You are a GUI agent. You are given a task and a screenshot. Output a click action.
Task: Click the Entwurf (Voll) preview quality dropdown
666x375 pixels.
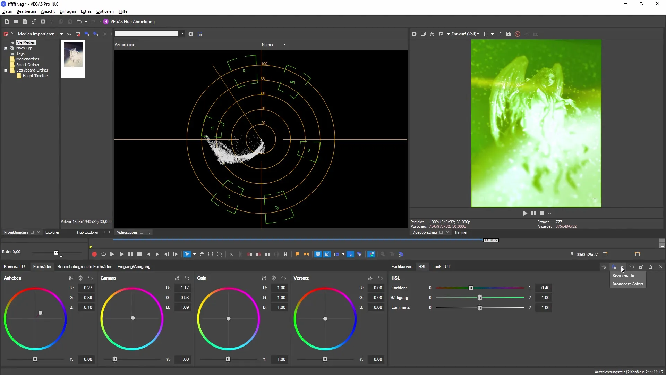(464, 34)
